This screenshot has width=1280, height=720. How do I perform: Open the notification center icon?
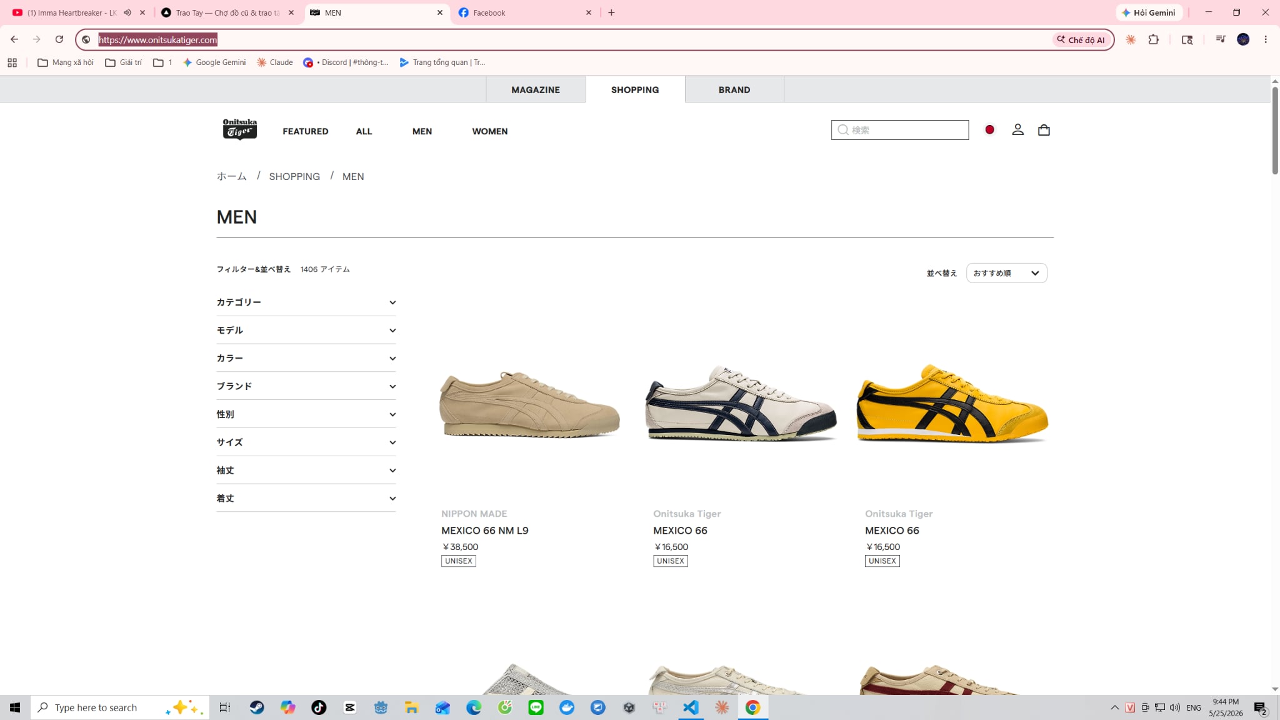pyautogui.click(x=1261, y=708)
